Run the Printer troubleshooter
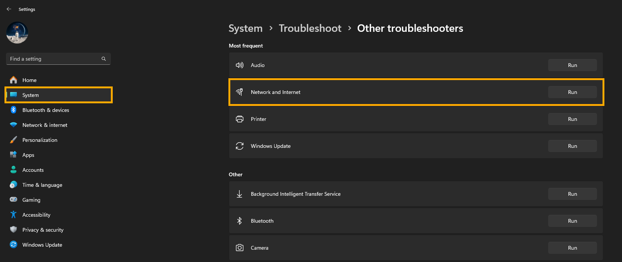Screen dimensions: 622x262 click(572, 119)
